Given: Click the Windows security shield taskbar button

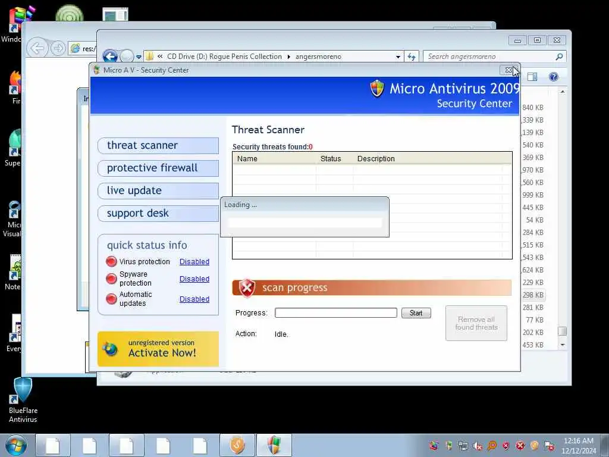Looking at the screenshot, I should pyautogui.click(x=274, y=445).
